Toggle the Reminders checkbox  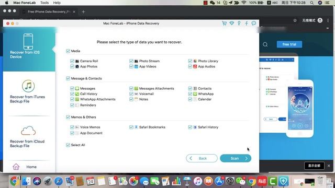[72, 105]
